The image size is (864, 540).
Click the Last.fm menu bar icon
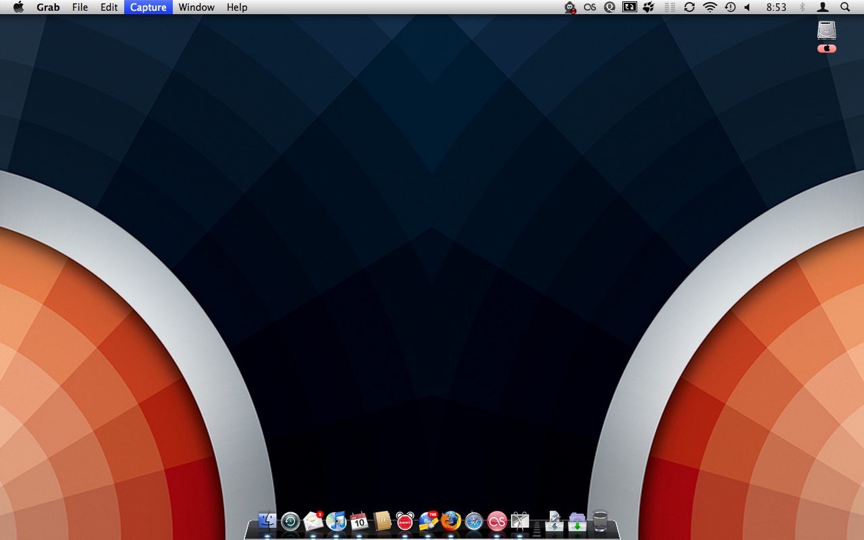tap(590, 7)
